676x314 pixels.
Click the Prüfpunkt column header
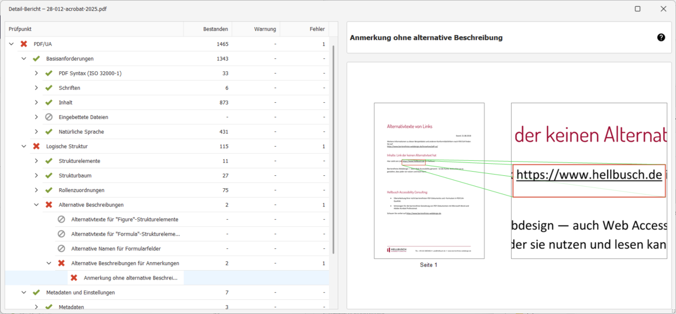[x=20, y=29]
